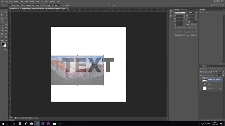Open the Edit menu
225x126 pixels.
11,1
